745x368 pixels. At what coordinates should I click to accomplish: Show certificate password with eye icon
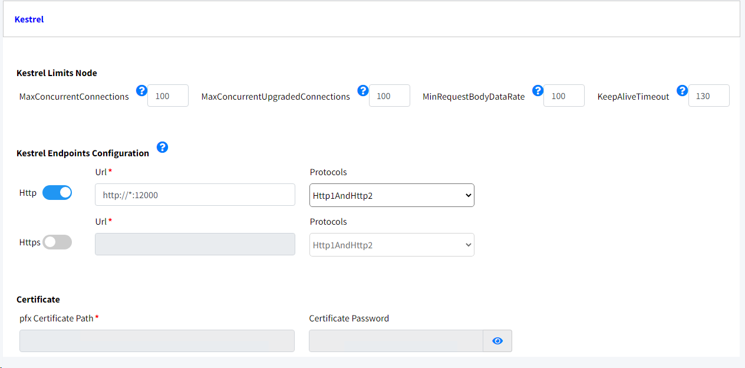tap(497, 341)
